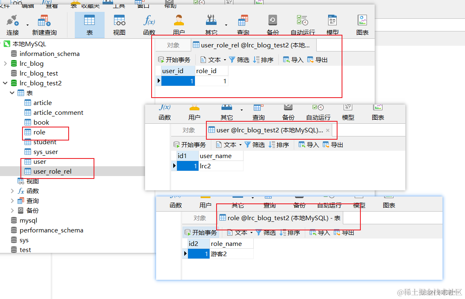Viewport: 465px width, 299px height.
Task: Select the user_role_rel @lrc_blog_test2 tab
Action: pyautogui.click(x=254, y=45)
